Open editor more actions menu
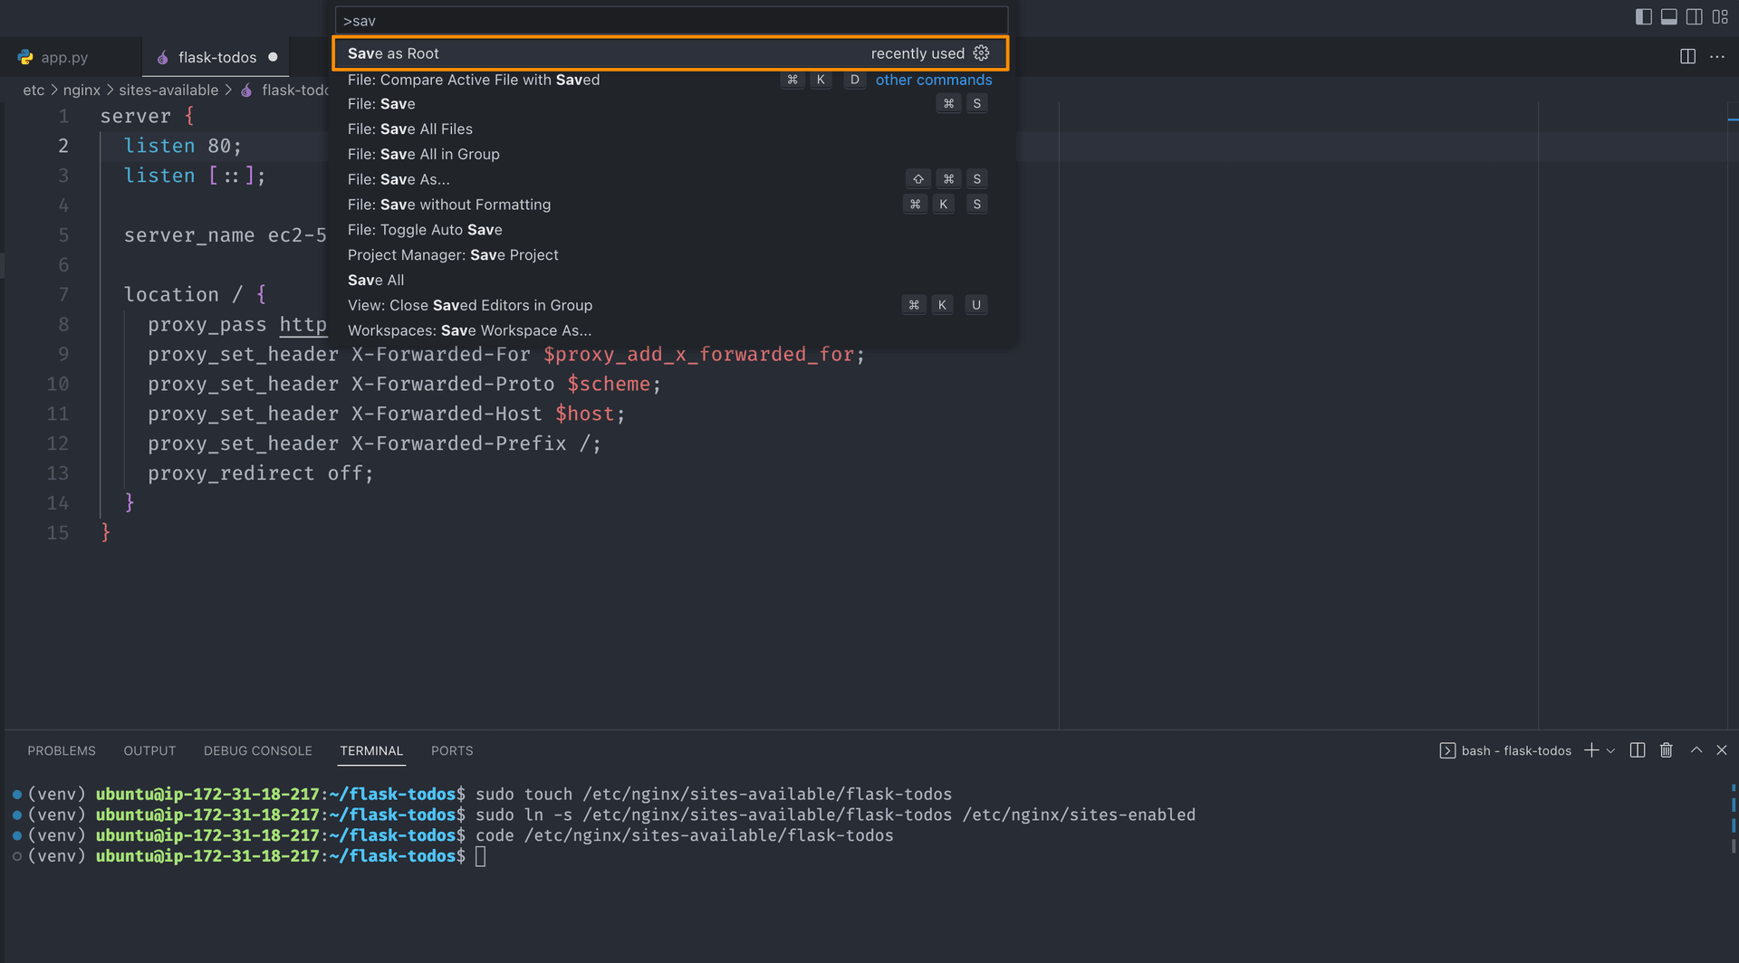Image resolution: width=1739 pixels, height=963 pixels. click(1717, 56)
